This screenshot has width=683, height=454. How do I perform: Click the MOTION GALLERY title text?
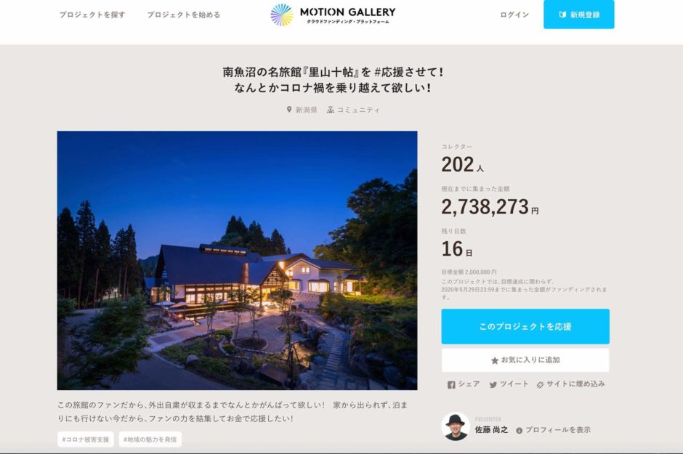[347, 12]
